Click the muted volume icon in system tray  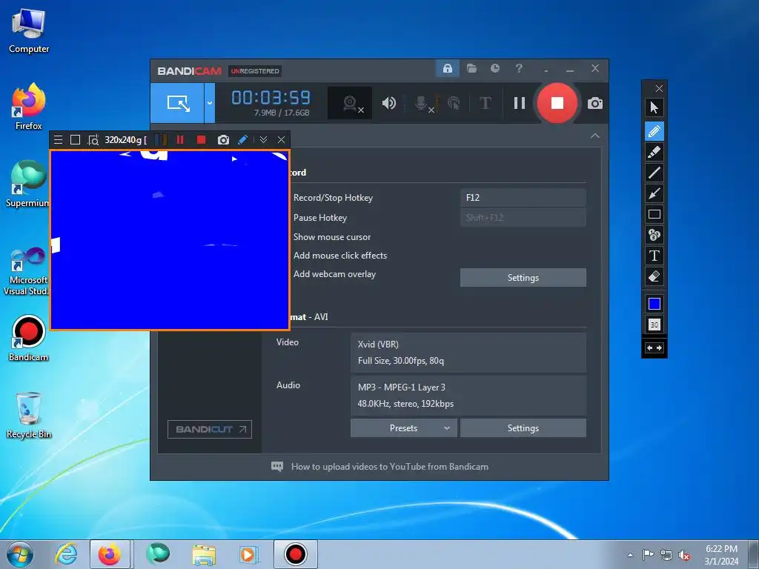click(x=684, y=555)
